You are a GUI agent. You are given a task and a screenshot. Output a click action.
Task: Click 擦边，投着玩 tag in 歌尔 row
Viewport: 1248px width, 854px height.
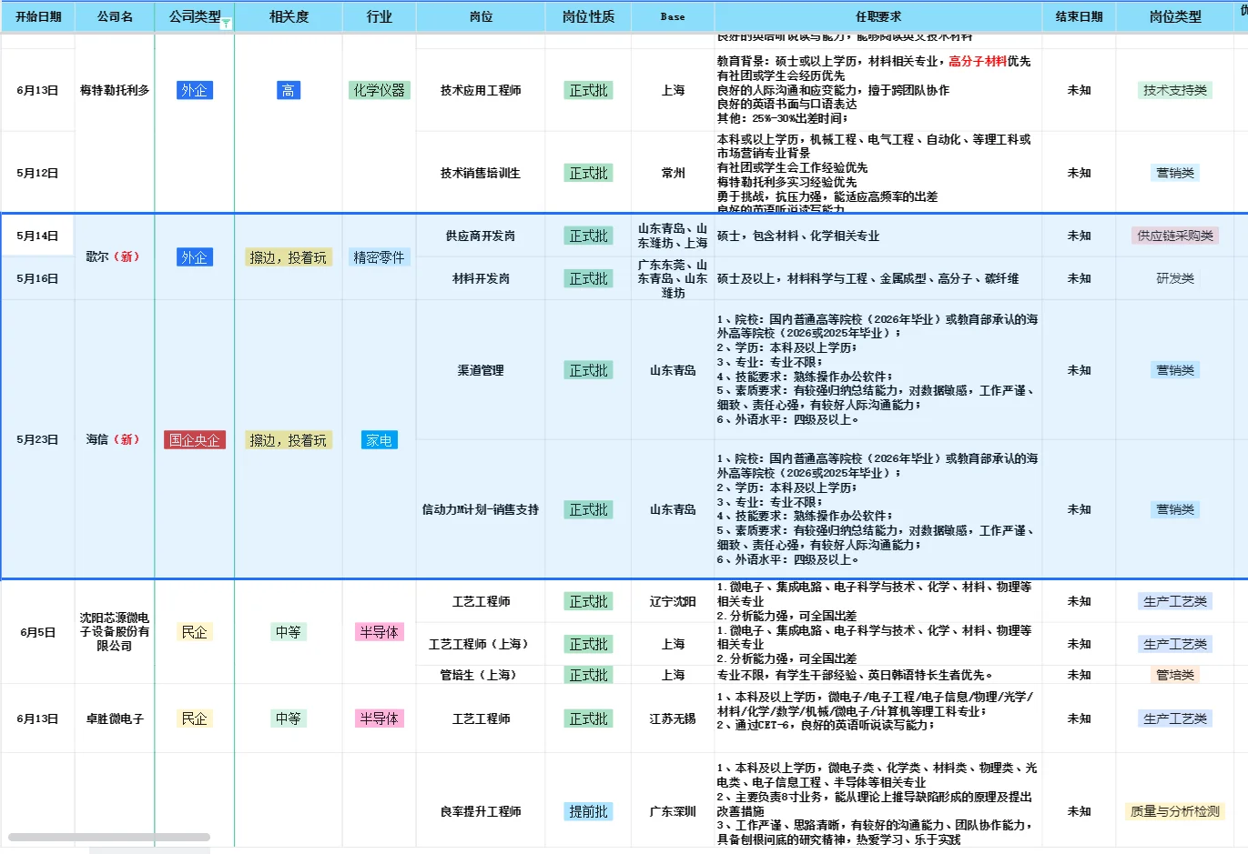(289, 257)
